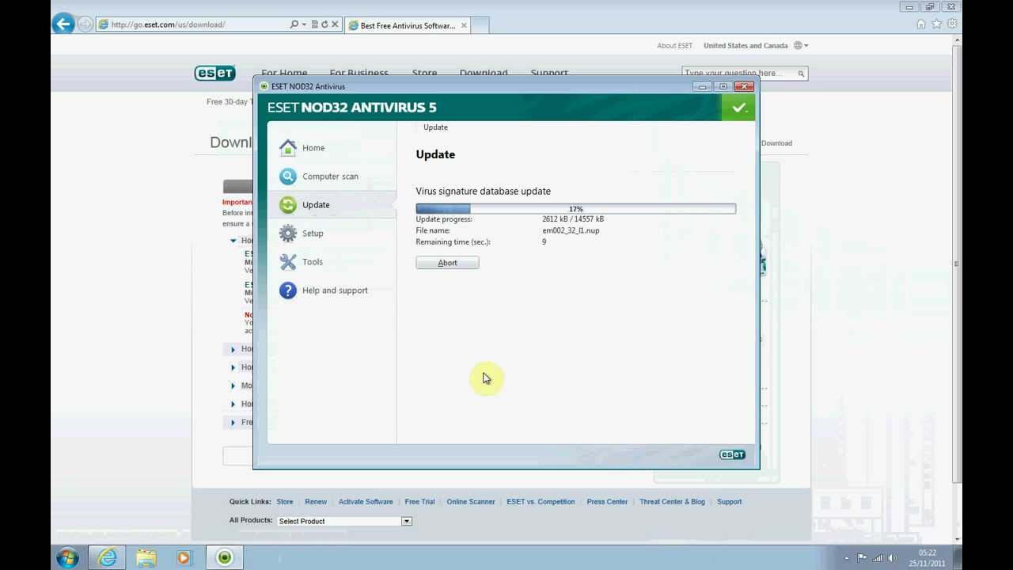The height and width of the screenshot is (570, 1013).
Task: Click Show desktop button on taskbar
Action: coord(956,558)
